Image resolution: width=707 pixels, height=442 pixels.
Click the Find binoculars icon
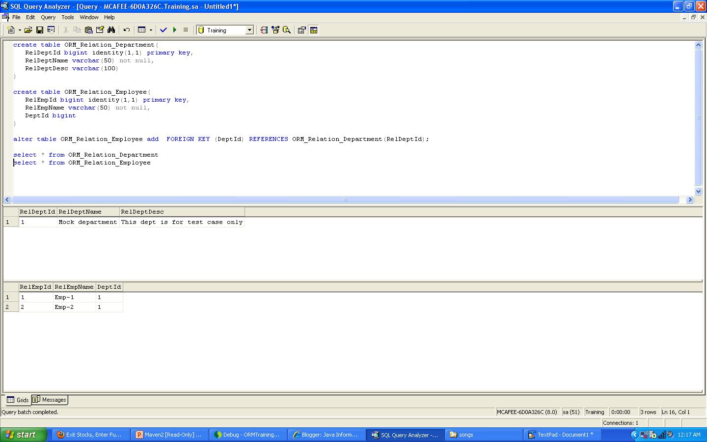tap(111, 30)
